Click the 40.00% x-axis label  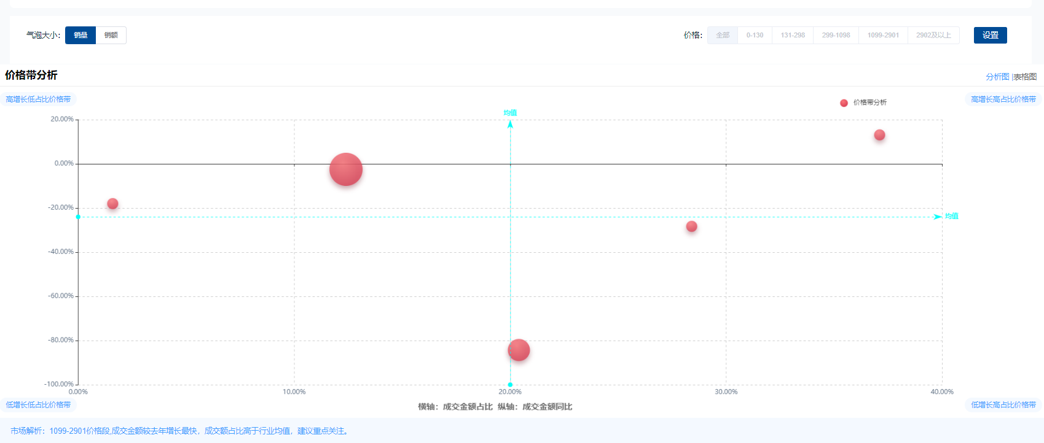(942, 391)
